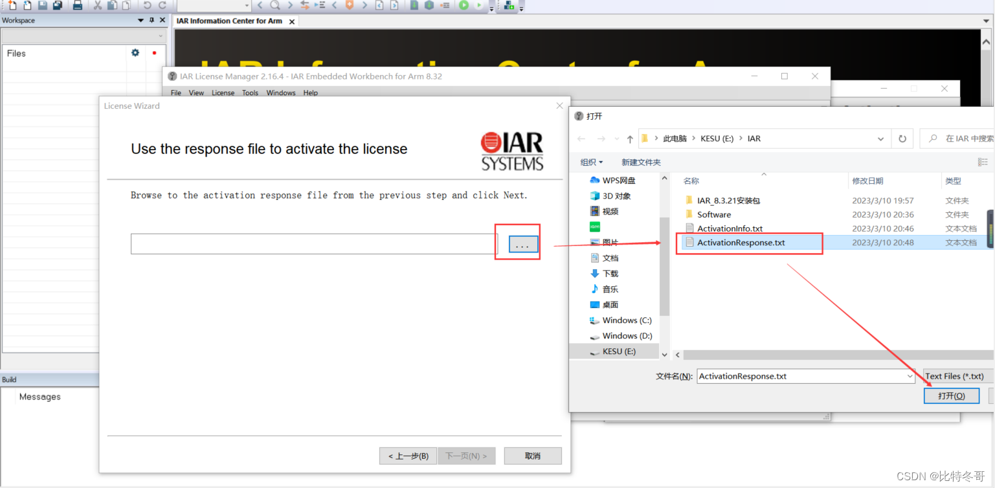Select Windows (C:) drive in navigation pane
The height and width of the screenshot is (488, 995).
(621, 320)
